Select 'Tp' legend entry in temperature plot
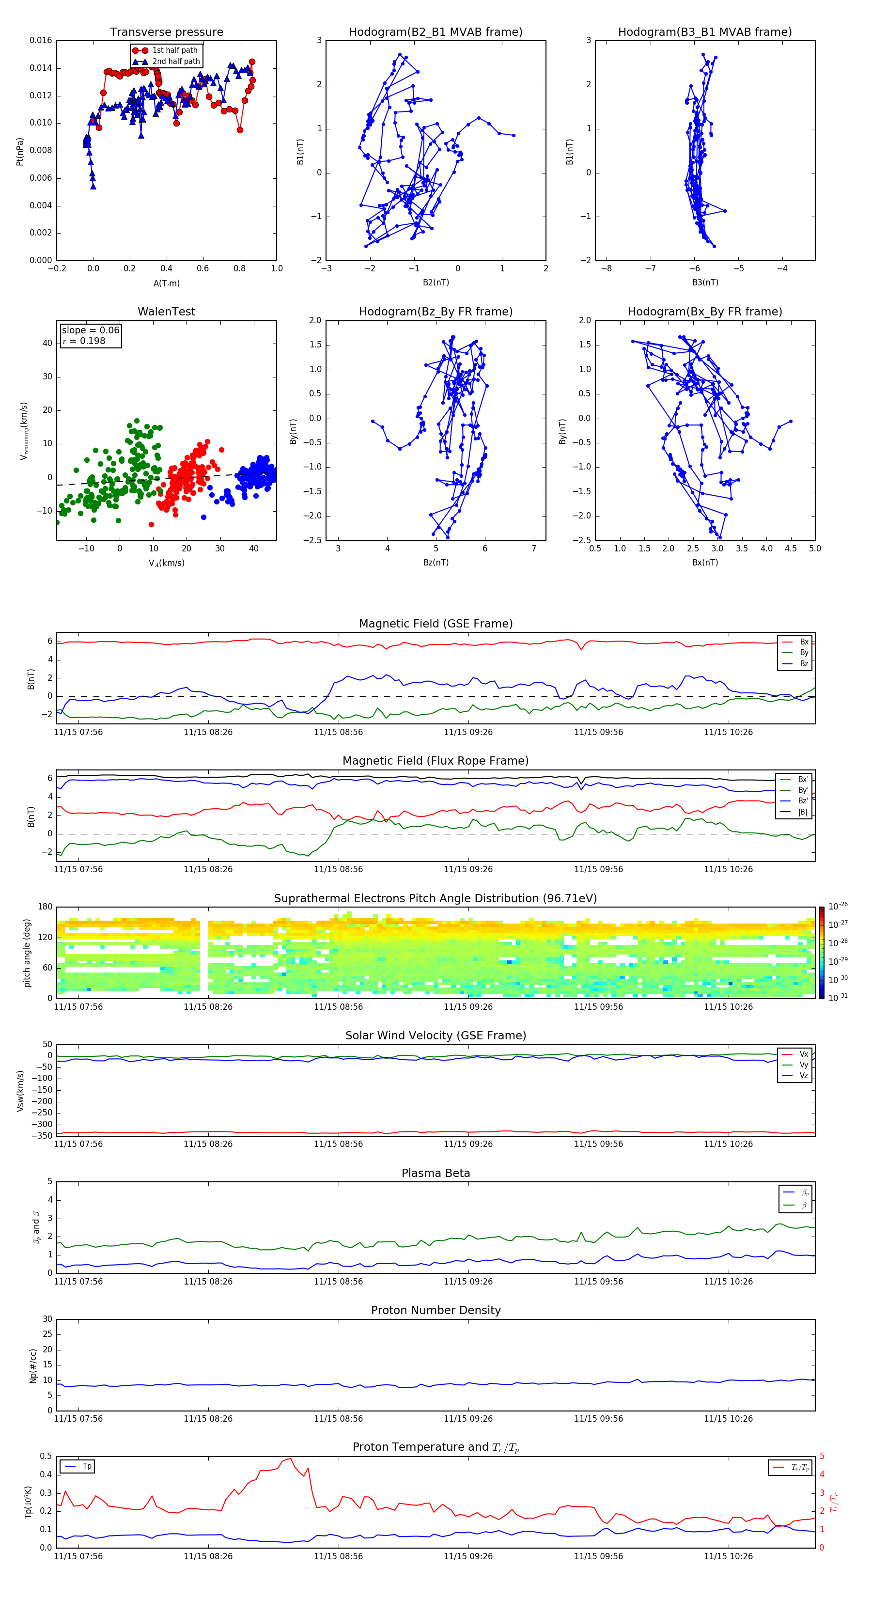 [x=78, y=1466]
